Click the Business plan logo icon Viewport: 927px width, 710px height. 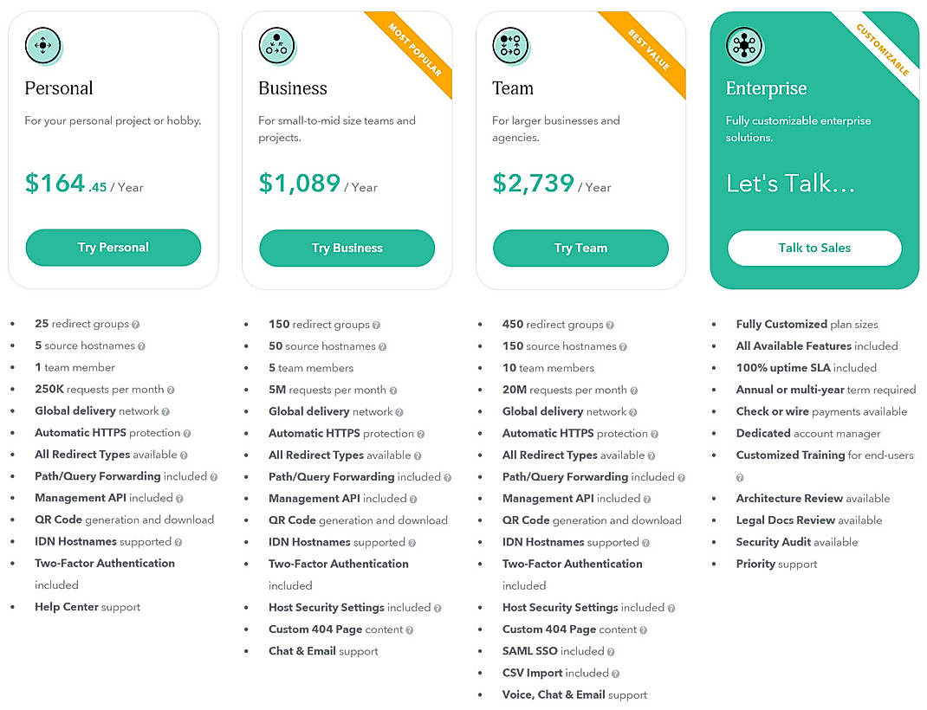pos(277,47)
